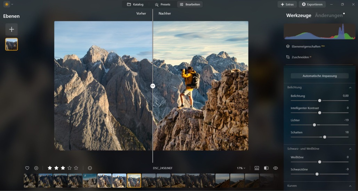This screenshot has height=191, width=358.
Task: Click the Lichter slider handle
Action: [x=315, y=125]
